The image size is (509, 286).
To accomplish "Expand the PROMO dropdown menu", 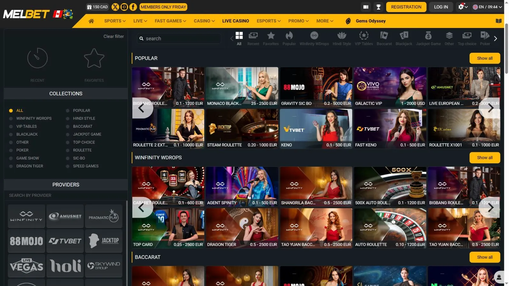I will click(x=298, y=21).
